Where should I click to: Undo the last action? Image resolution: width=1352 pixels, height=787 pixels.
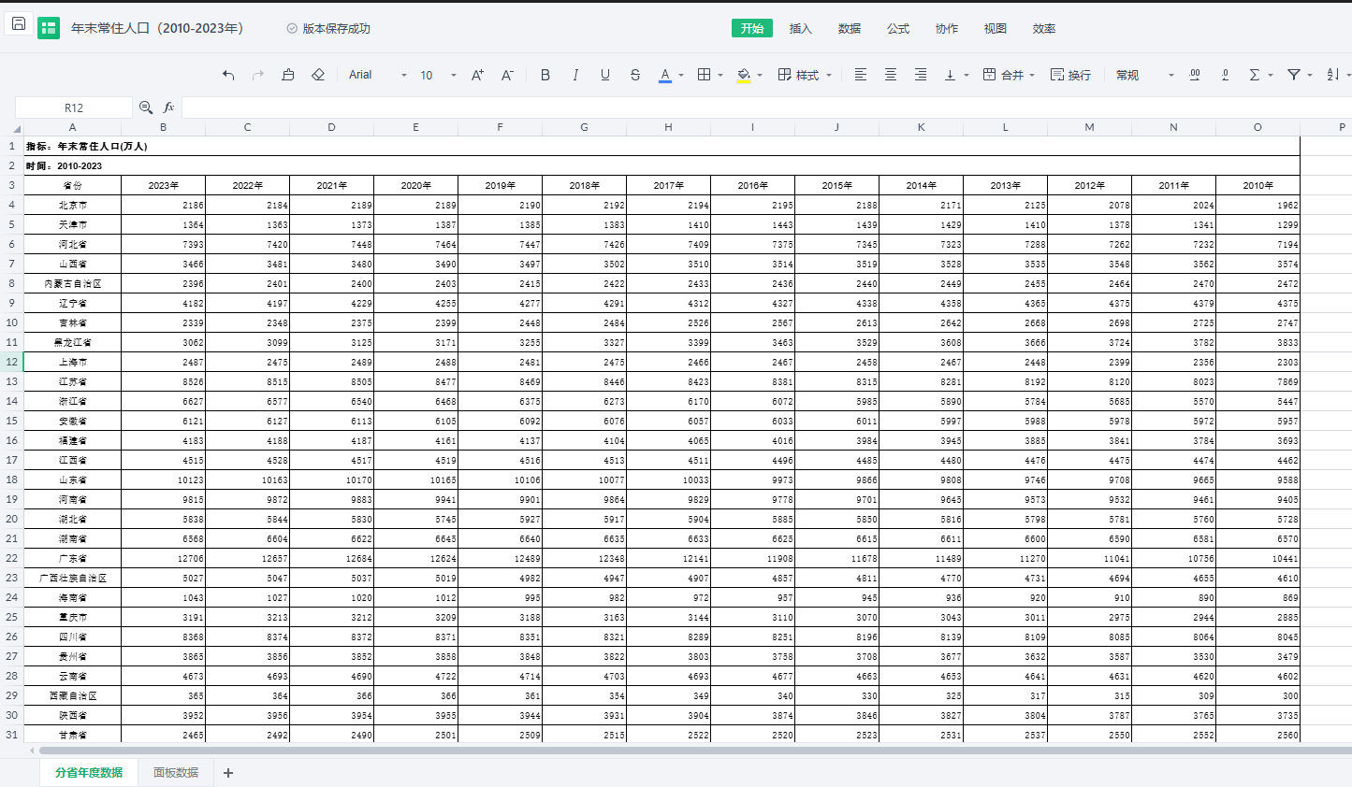pyautogui.click(x=228, y=75)
